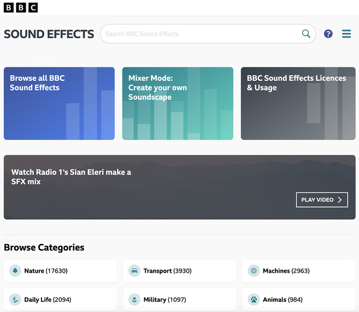Click the search magnifier icon
The height and width of the screenshot is (312, 359).
click(306, 34)
